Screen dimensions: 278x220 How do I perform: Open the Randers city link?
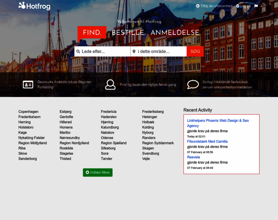[x=149, y=138]
